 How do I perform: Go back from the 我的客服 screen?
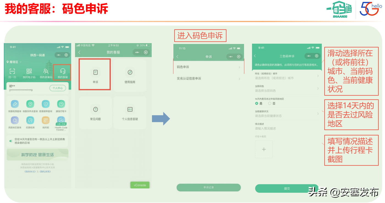tap(79, 52)
